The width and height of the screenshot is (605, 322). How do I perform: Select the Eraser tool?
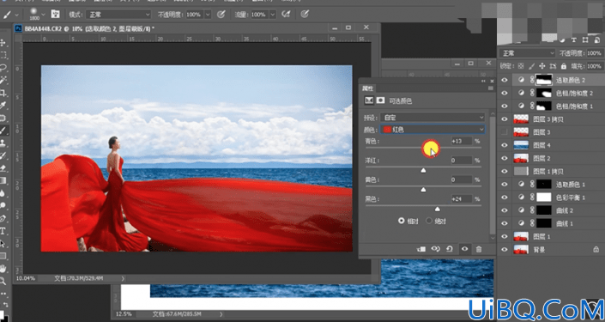point(3,168)
